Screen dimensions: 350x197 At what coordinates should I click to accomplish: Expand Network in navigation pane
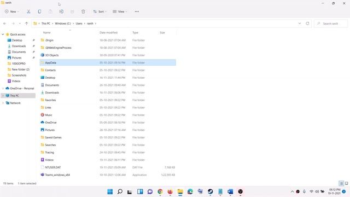click(3, 103)
